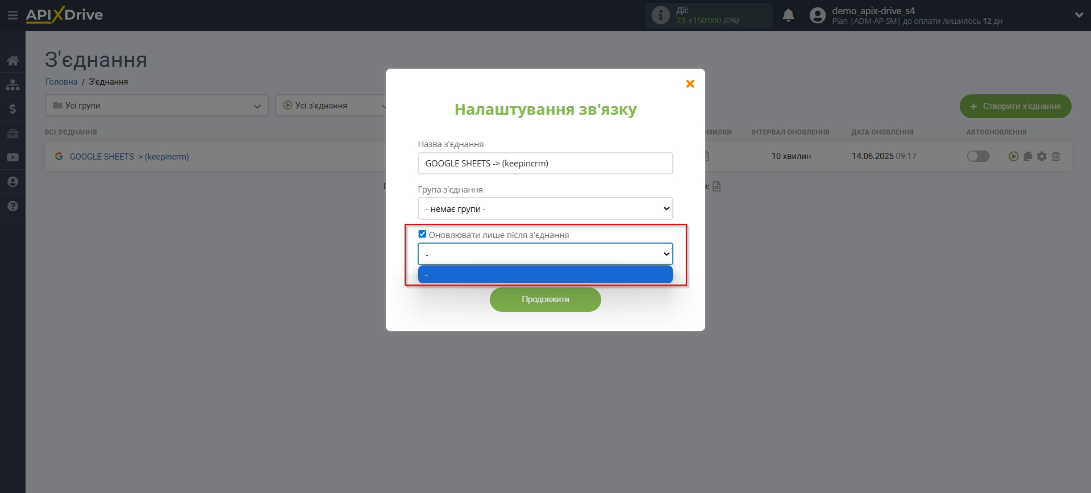Click the Автооновлення column header

point(996,132)
